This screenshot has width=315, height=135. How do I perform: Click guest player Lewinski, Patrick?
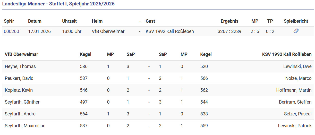pos(295,126)
